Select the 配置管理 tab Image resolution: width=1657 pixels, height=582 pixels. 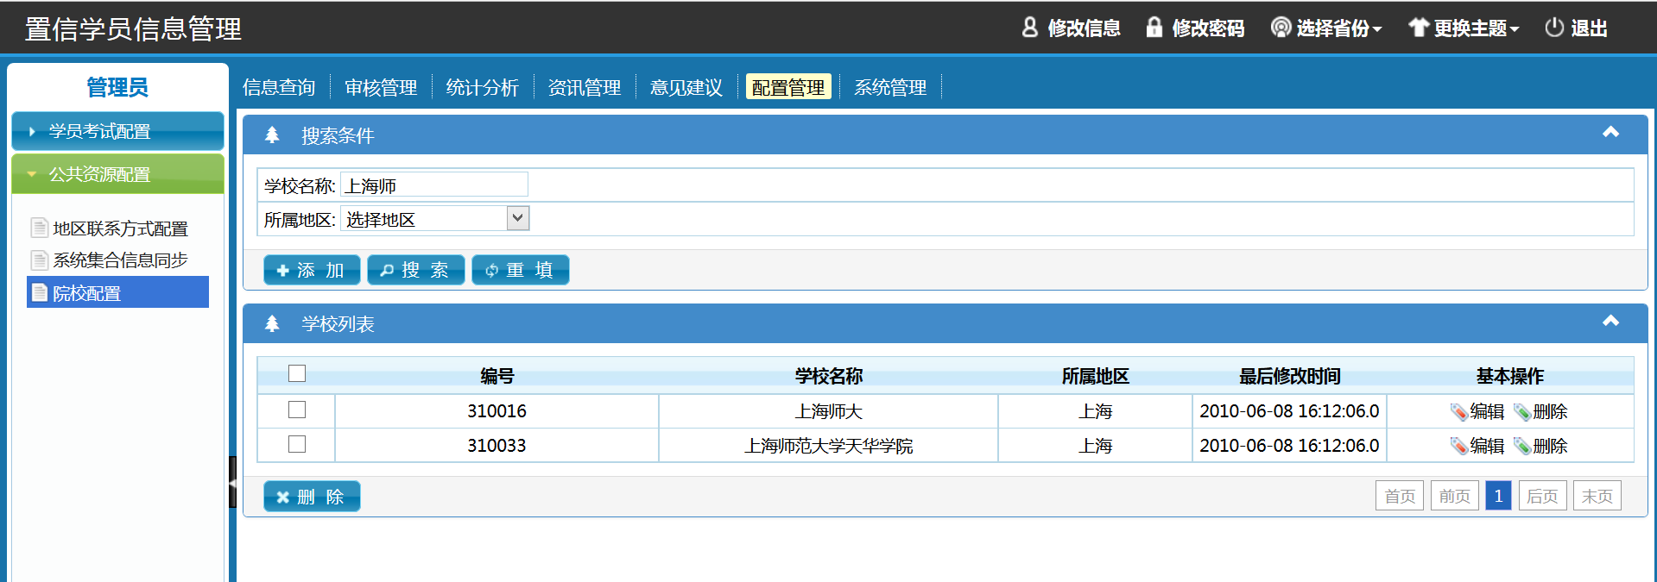[x=788, y=87]
